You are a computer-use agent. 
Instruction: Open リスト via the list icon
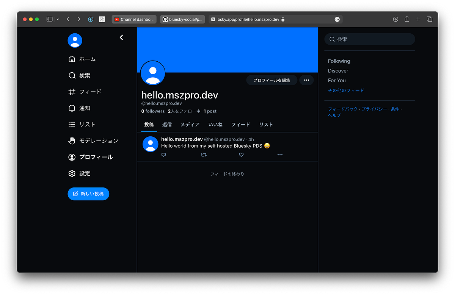72,124
